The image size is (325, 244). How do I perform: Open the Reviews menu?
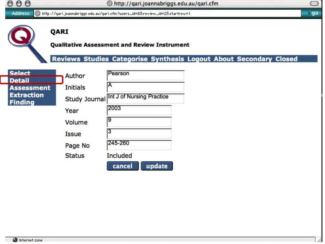click(x=66, y=59)
